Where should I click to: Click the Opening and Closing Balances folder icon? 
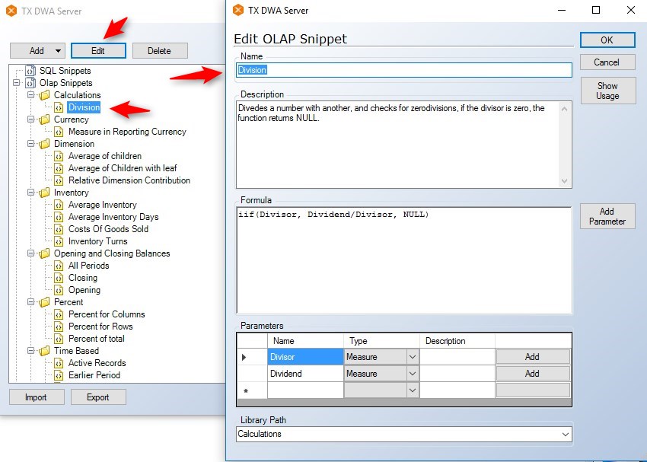tap(45, 253)
